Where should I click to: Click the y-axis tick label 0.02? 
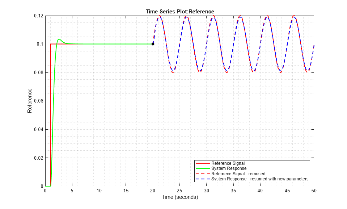(x=38, y=158)
